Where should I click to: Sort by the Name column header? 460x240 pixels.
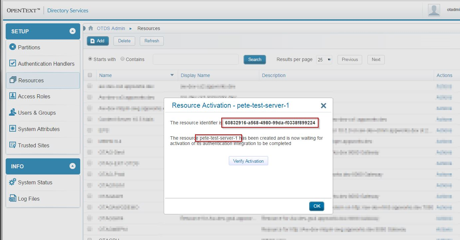pyautogui.click(x=106, y=75)
